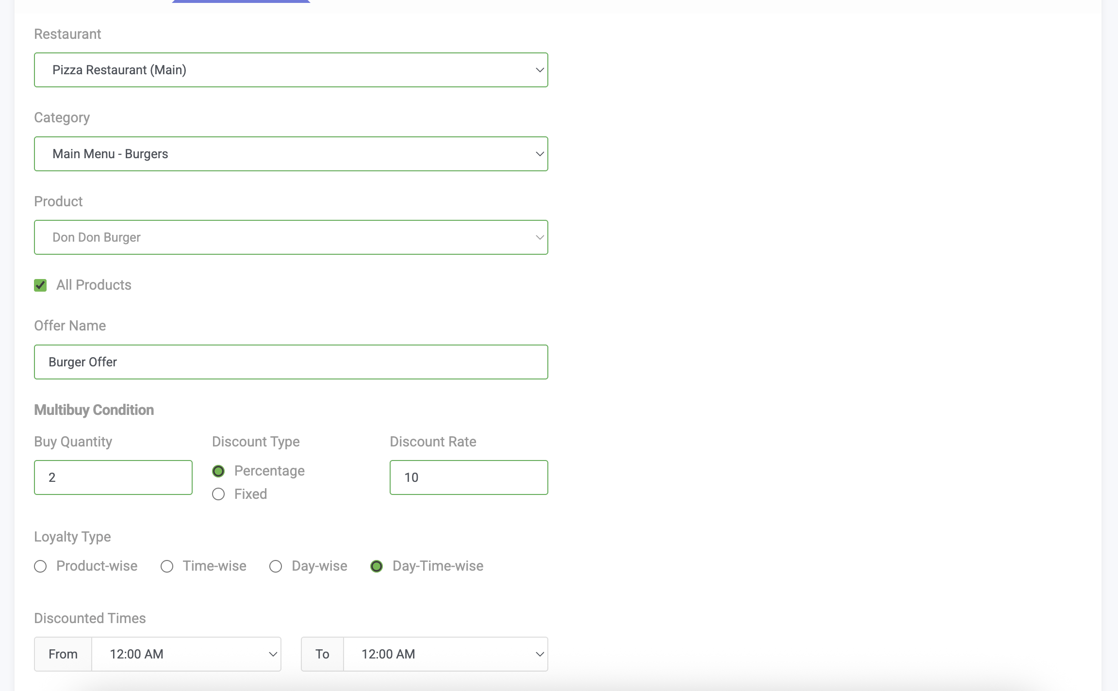Click the Multibuy Condition heading
Image resolution: width=1118 pixels, height=691 pixels.
click(x=93, y=410)
